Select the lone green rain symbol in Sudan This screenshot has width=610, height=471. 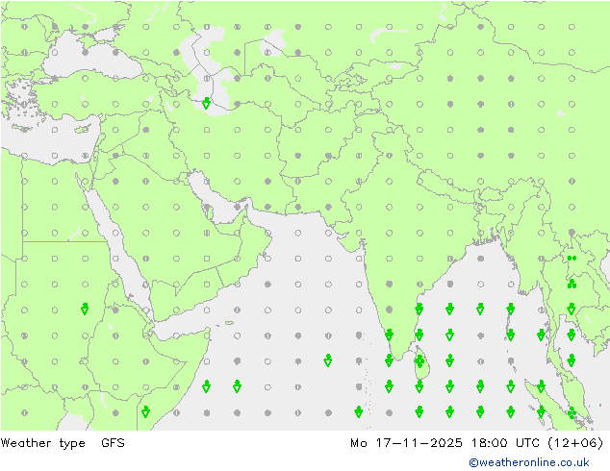85,309
